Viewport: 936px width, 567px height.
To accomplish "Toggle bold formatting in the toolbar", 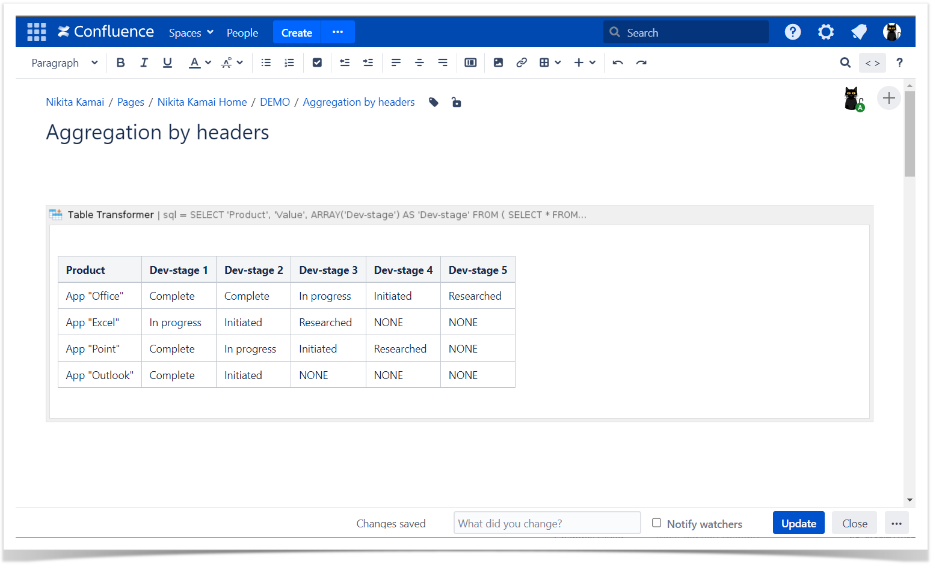I will (120, 62).
